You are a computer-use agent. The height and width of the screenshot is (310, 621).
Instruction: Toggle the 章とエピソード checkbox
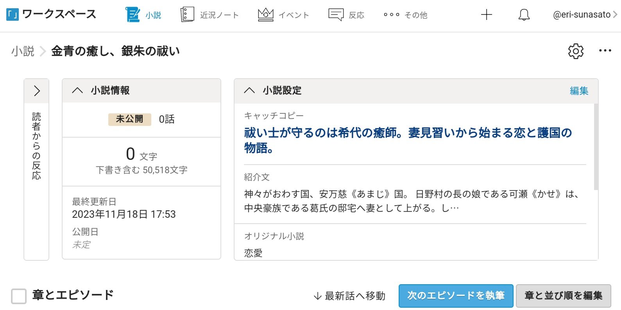tap(19, 296)
